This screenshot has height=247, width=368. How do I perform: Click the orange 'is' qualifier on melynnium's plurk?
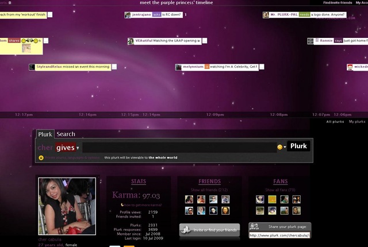tap(207, 67)
